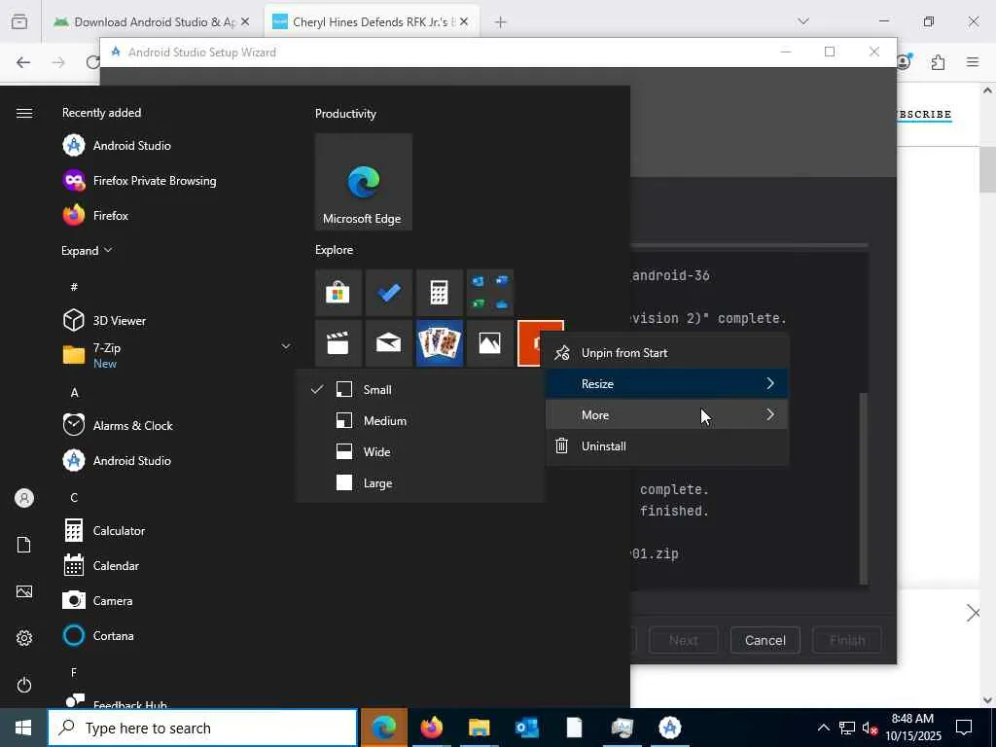Open Outlook from taskbar
This screenshot has width=996, height=747.
pyautogui.click(x=526, y=728)
